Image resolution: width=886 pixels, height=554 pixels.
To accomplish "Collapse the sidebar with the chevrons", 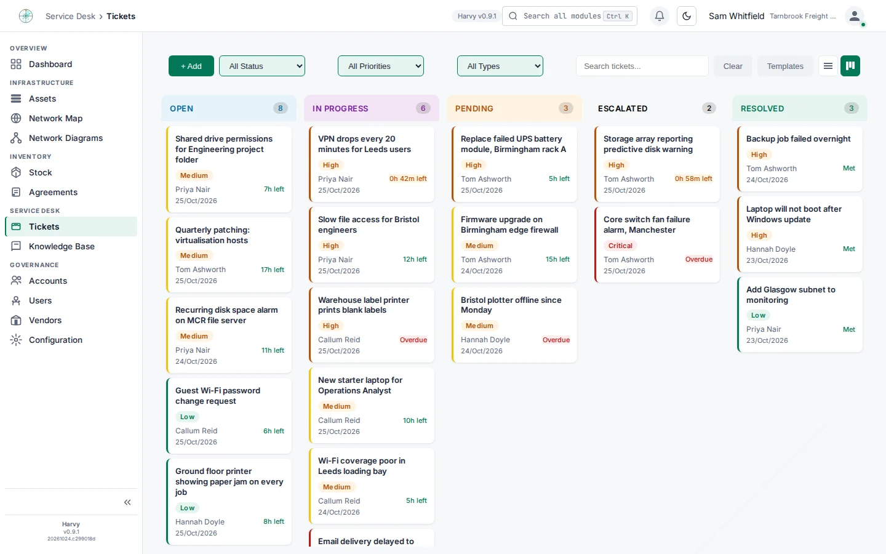I will click(127, 502).
